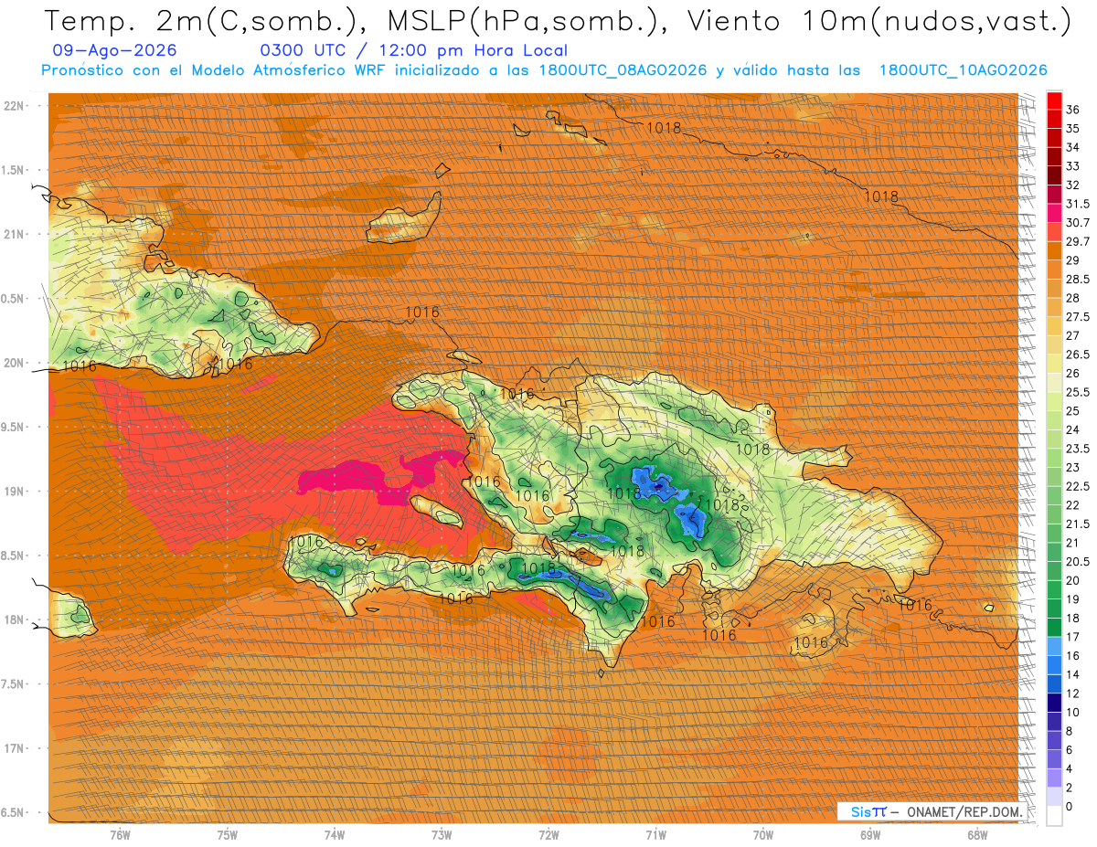Click legend value 33
This screenshot has height=847, width=1097.
point(1072,166)
